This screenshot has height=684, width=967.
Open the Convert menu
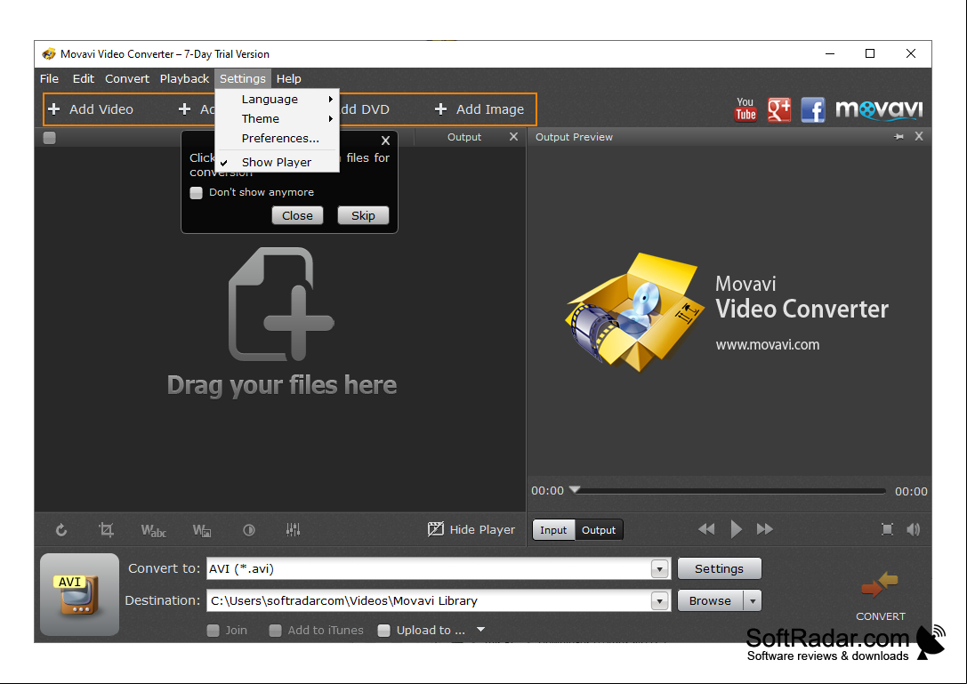tap(127, 79)
